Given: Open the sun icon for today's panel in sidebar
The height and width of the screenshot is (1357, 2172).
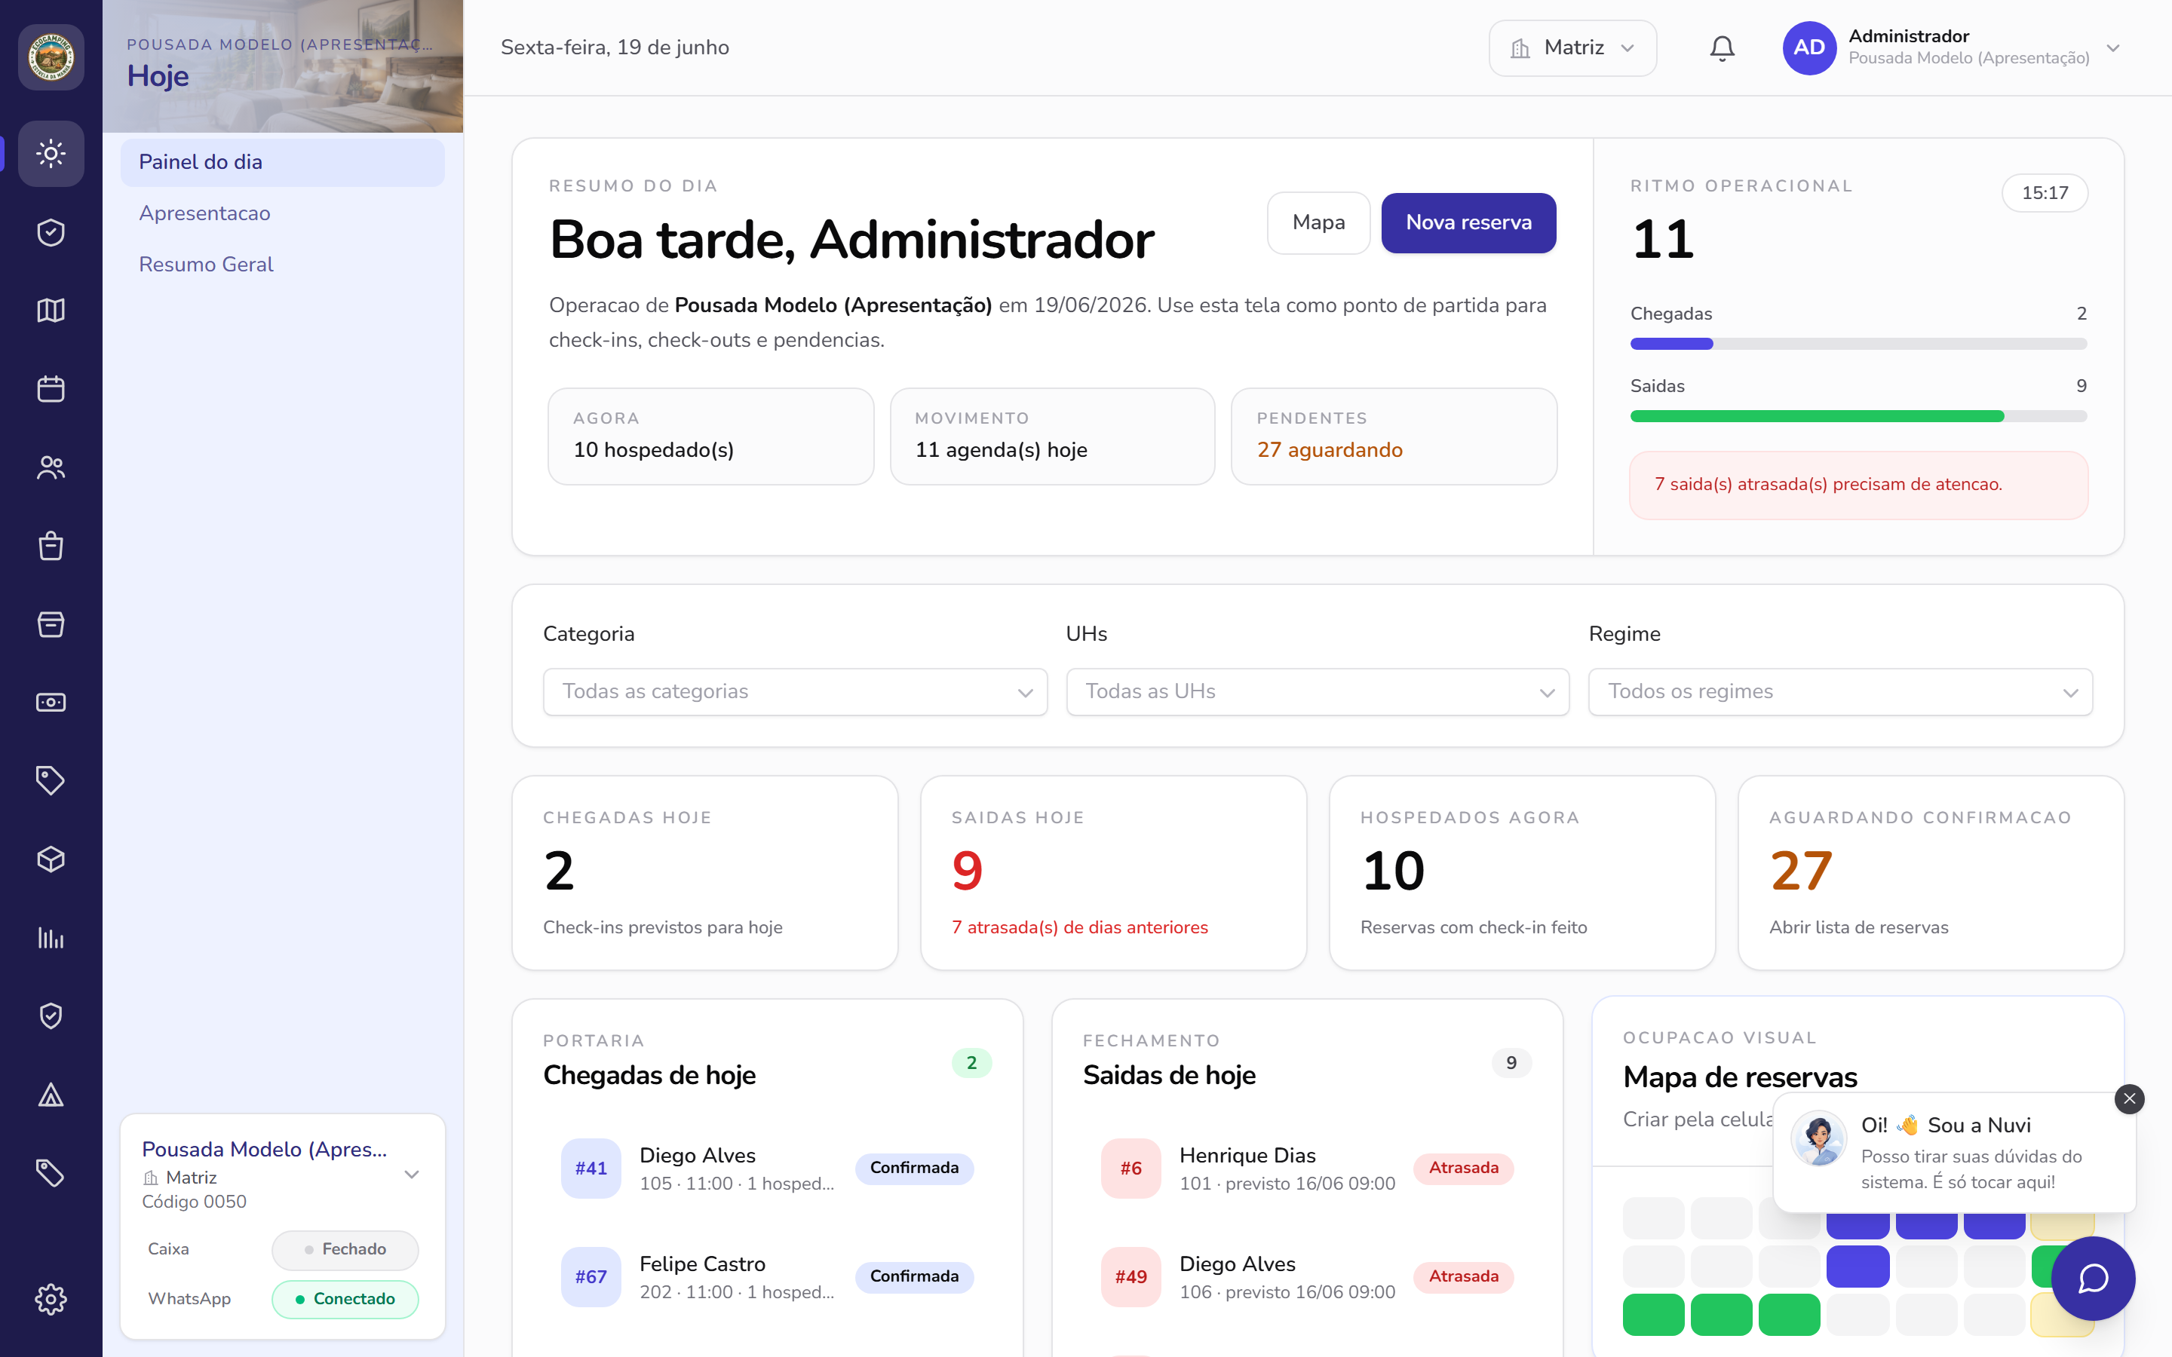Looking at the screenshot, I should (x=51, y=154).
